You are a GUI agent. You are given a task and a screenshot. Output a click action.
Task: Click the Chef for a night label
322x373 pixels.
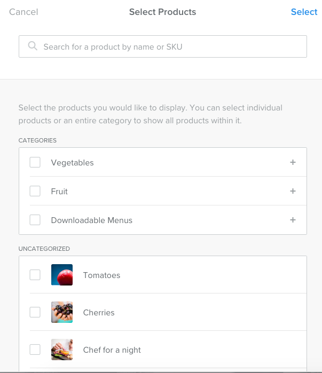tap(112, 350)
